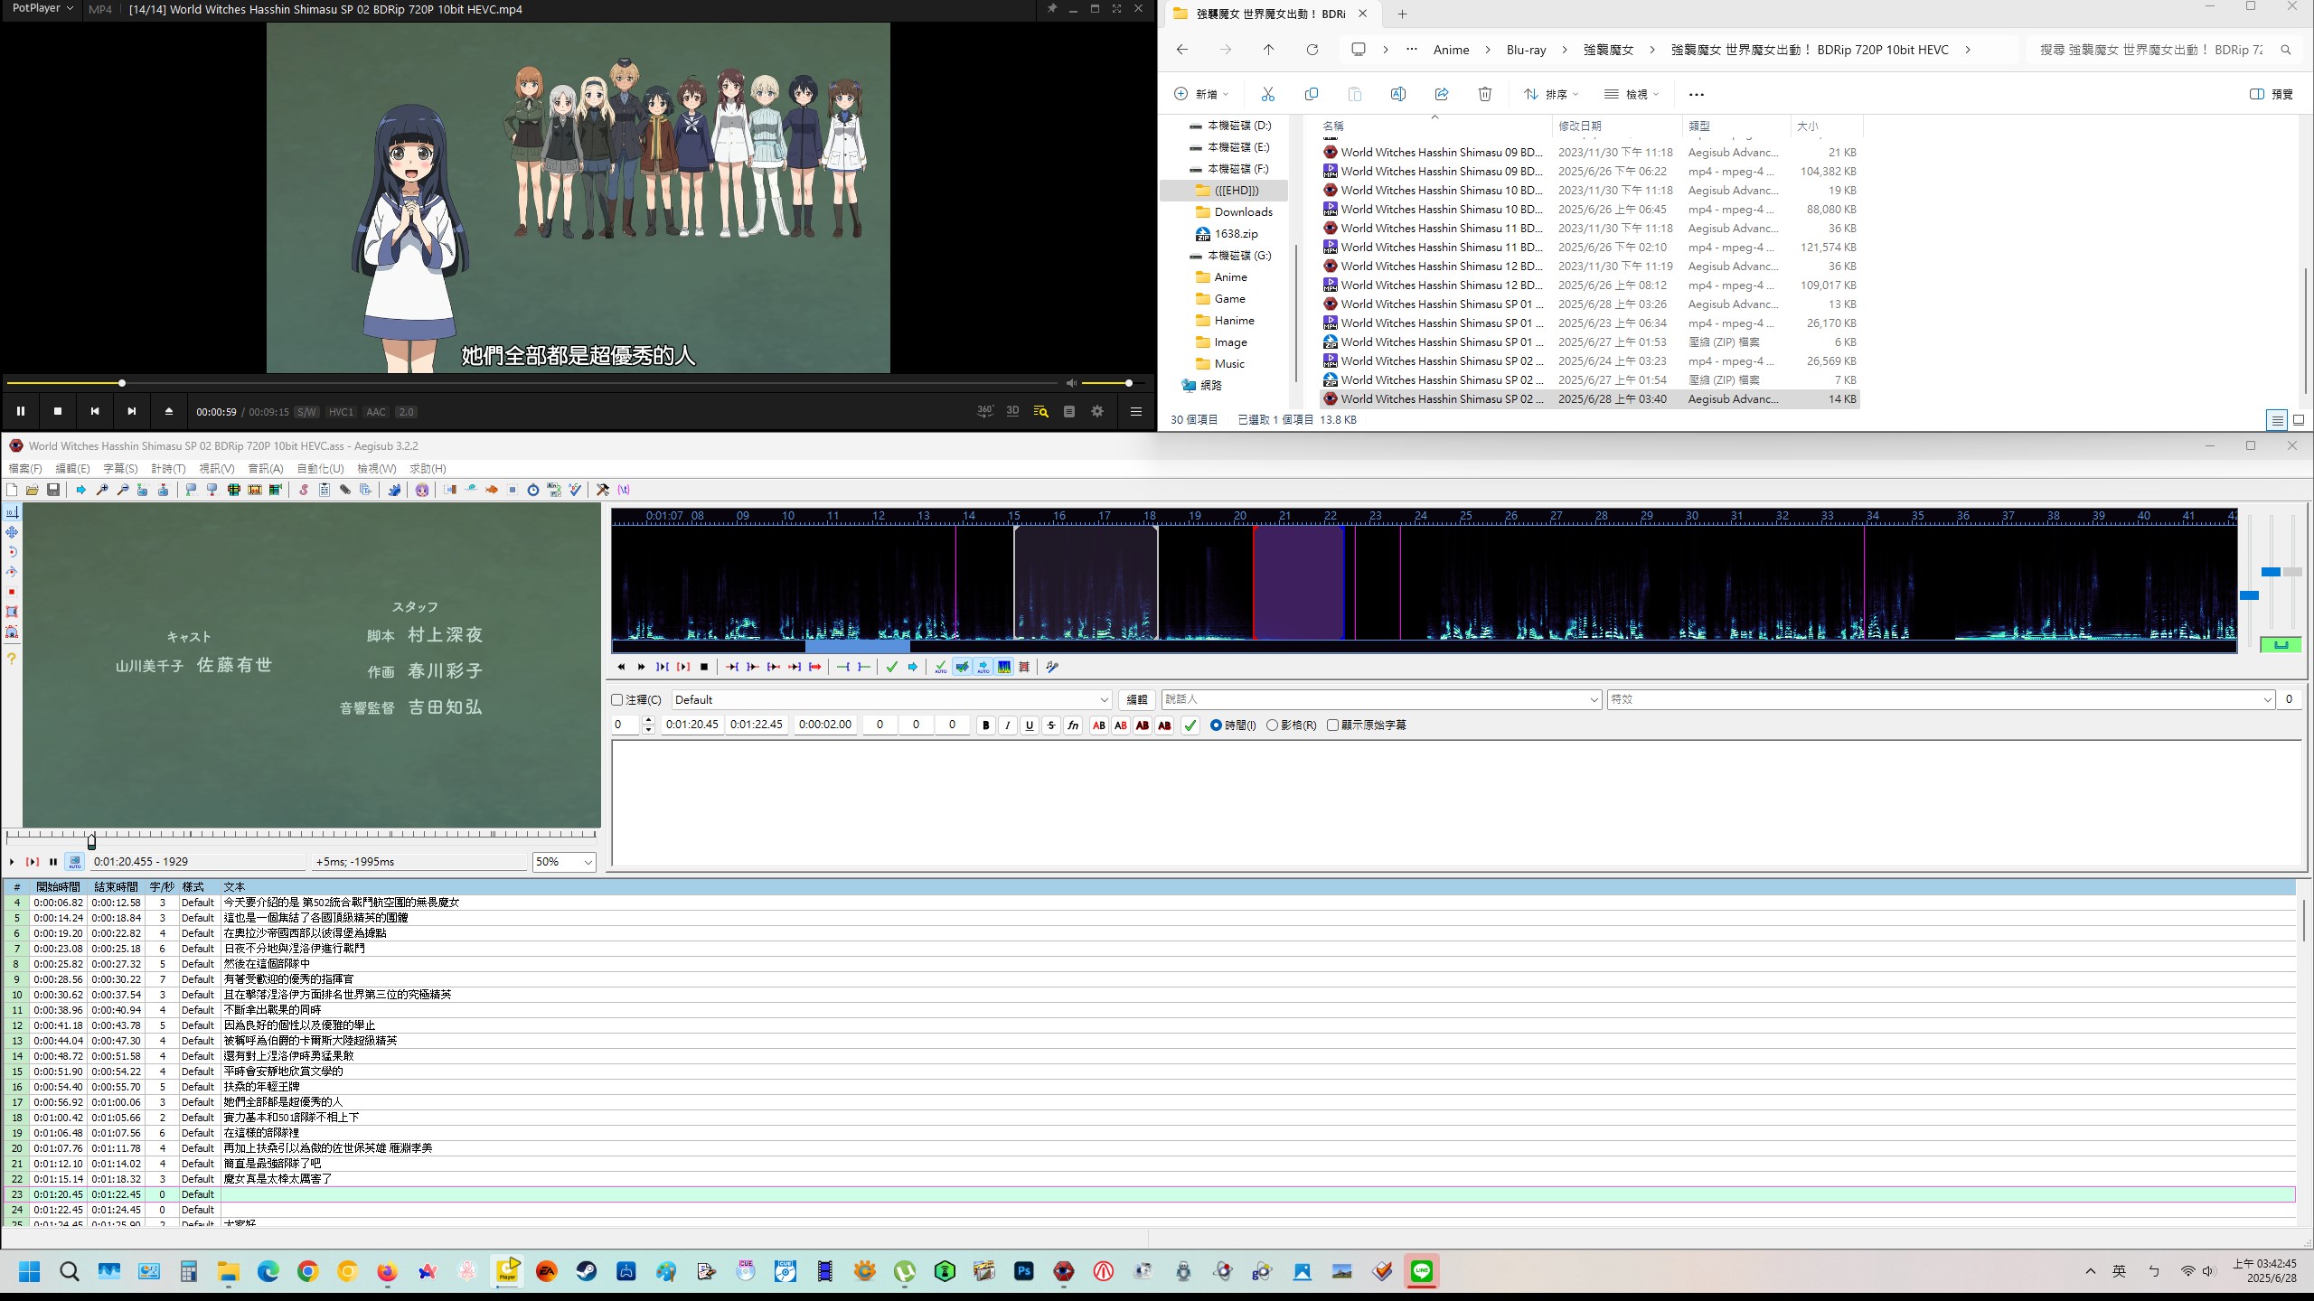Click PotPlayer 360 degree video icon
Viewport: 2314px width, 1301px height.
click(985, 411)
